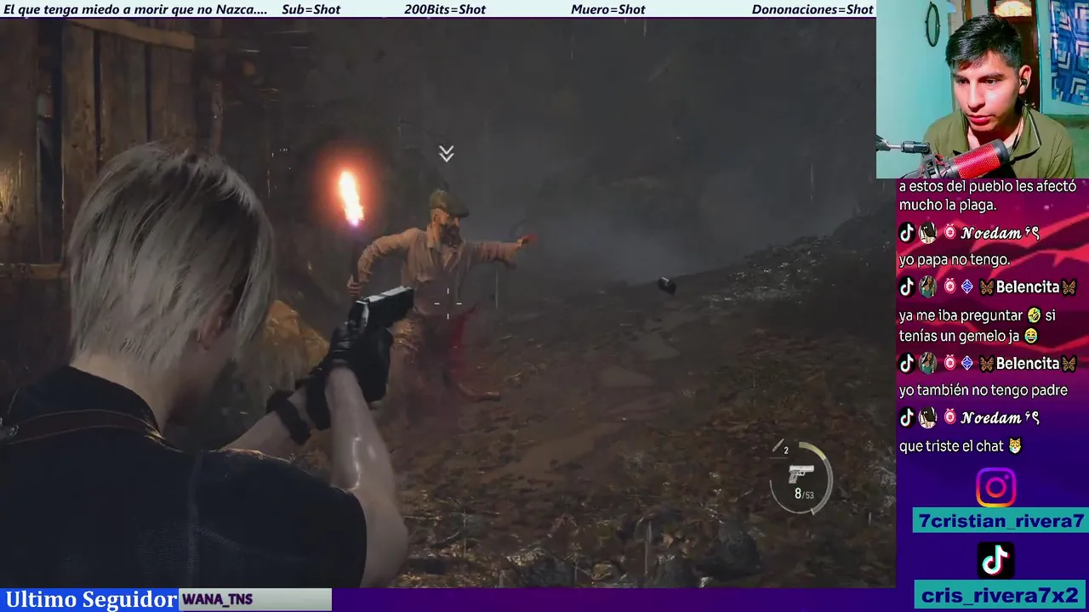Viewport: 1089px width, 612px height.
Task: Click the streamer webcam feed
Action: point(983,88)
